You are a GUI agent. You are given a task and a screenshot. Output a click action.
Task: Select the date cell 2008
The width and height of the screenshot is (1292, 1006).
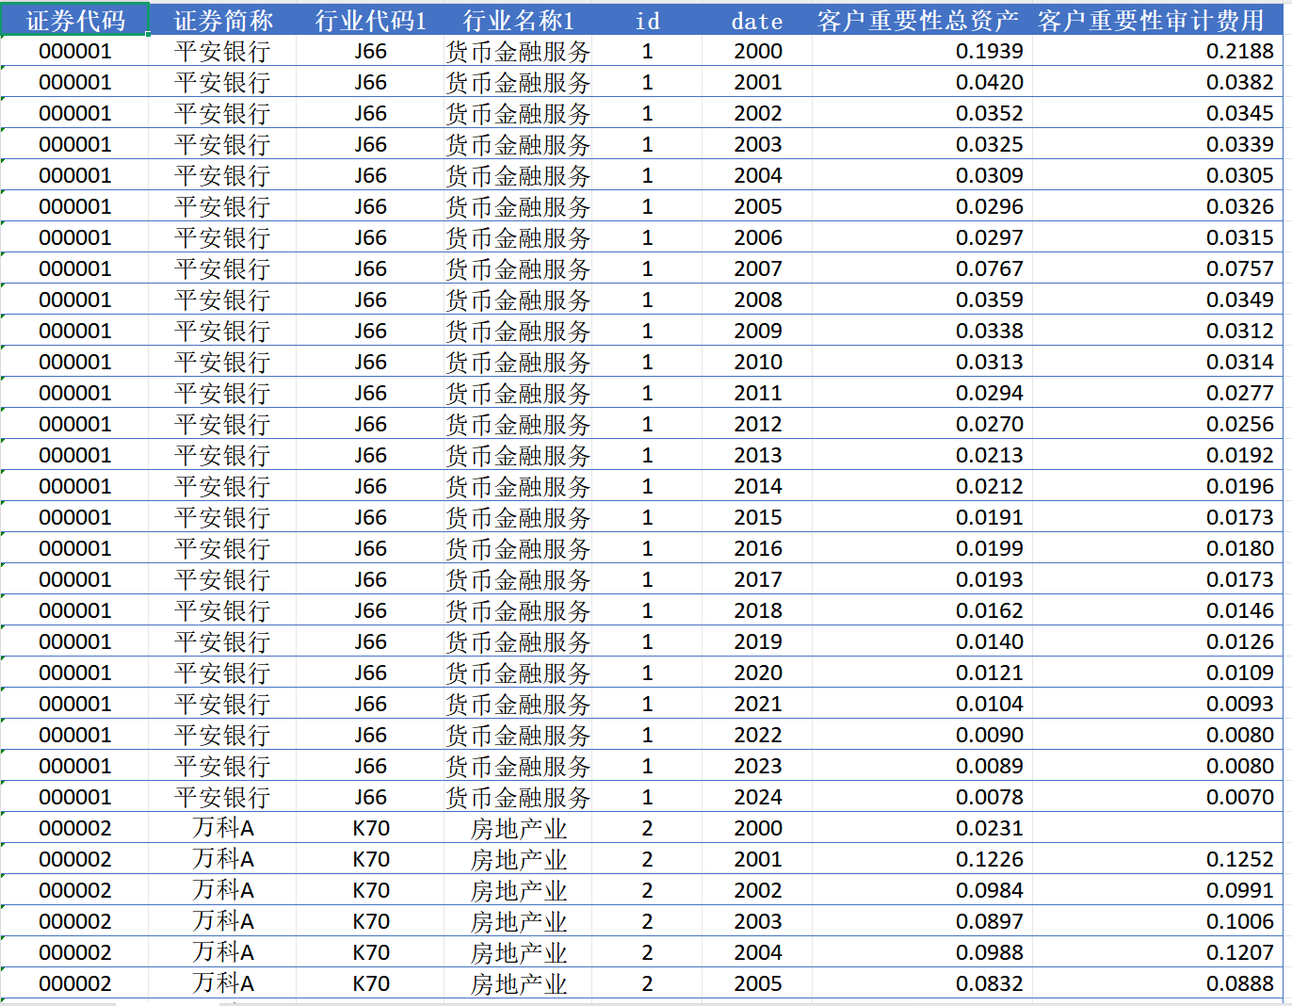coord(757,300)
